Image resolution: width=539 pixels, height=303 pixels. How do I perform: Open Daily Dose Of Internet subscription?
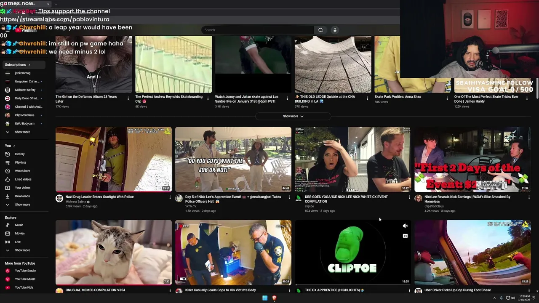point(26,98)
